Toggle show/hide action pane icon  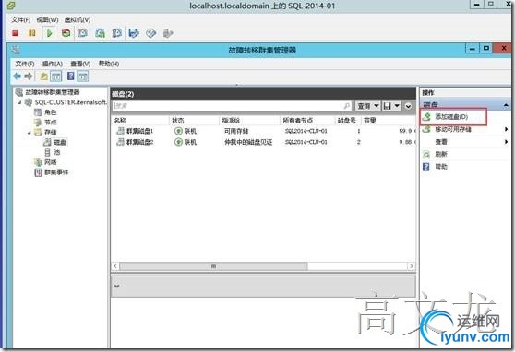pos(83,76)
